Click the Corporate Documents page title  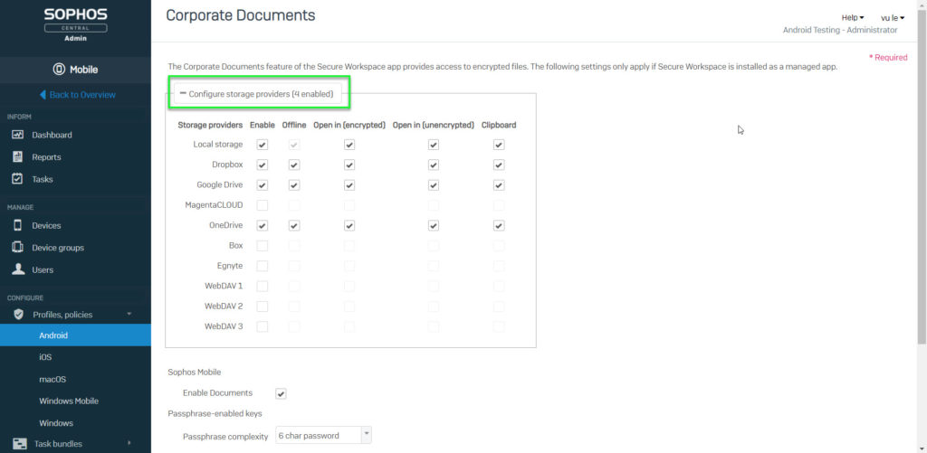coord(241,16)
